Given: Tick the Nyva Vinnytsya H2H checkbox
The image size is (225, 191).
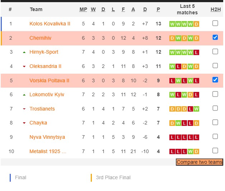Looking at the screenshot, I should coord(215,136).
